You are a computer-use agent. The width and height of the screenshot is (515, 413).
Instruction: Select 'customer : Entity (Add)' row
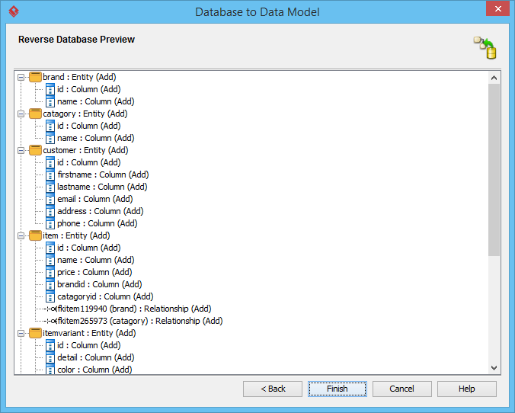pyautogui.click(x=85, y=150)
